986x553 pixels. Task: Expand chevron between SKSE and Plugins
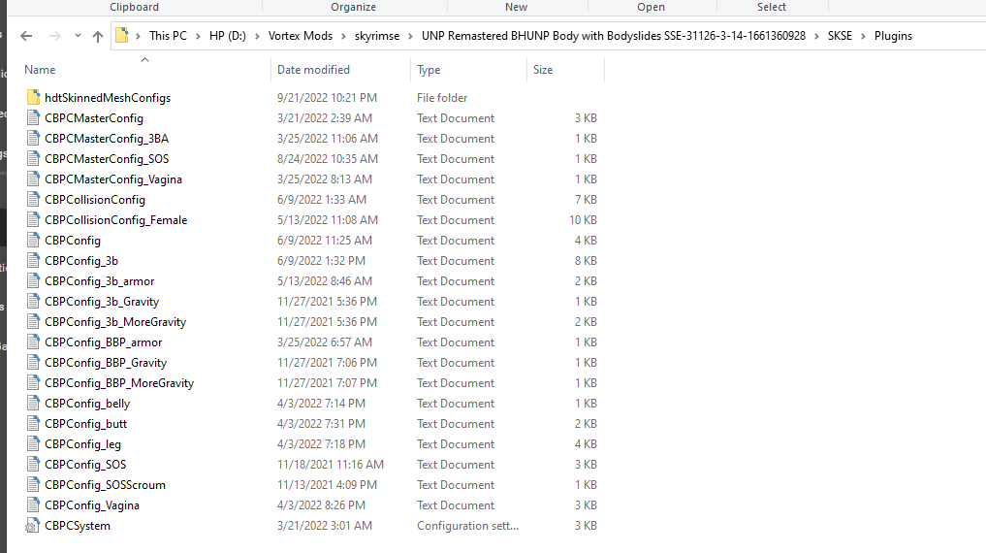pyautogui.click(x=863, y=36)
